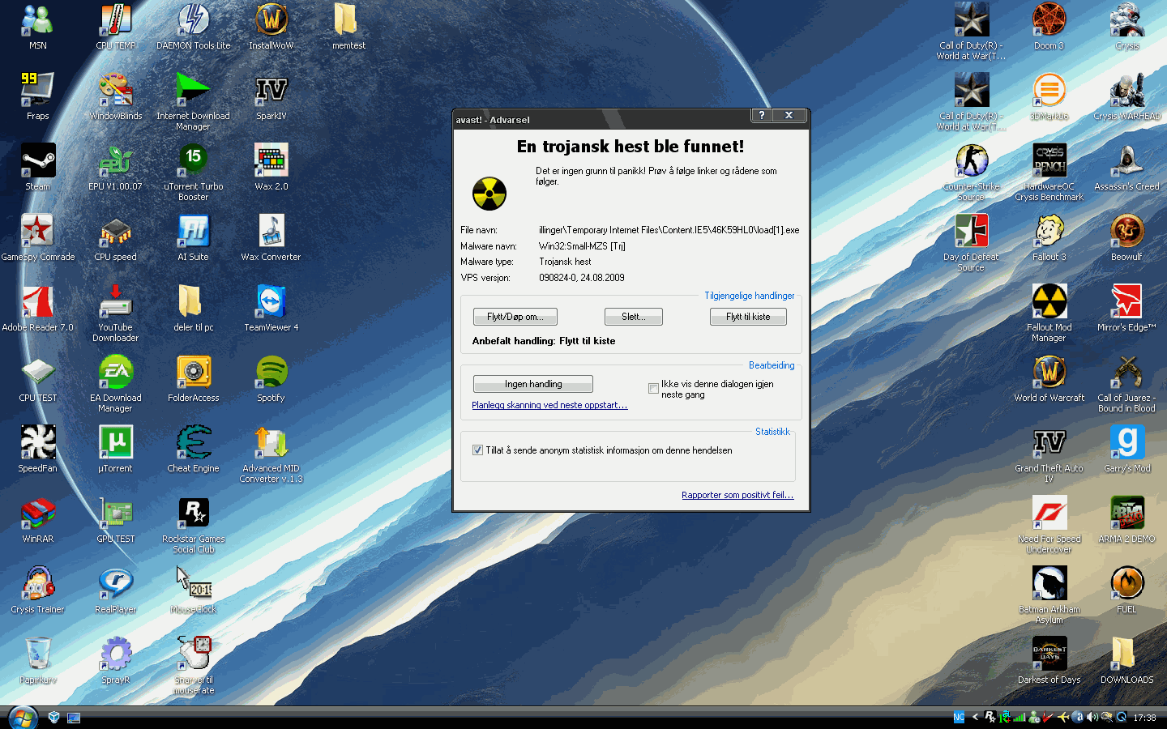Click the uTorrent Turbo Booster icon
The image size is (1167, 729).
(x=193, y=172)
